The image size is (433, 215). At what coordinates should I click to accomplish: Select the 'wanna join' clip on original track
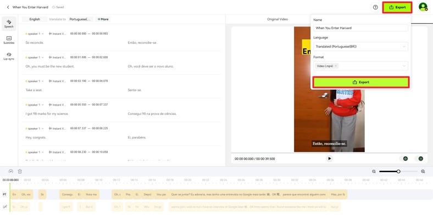pos(248,207)
